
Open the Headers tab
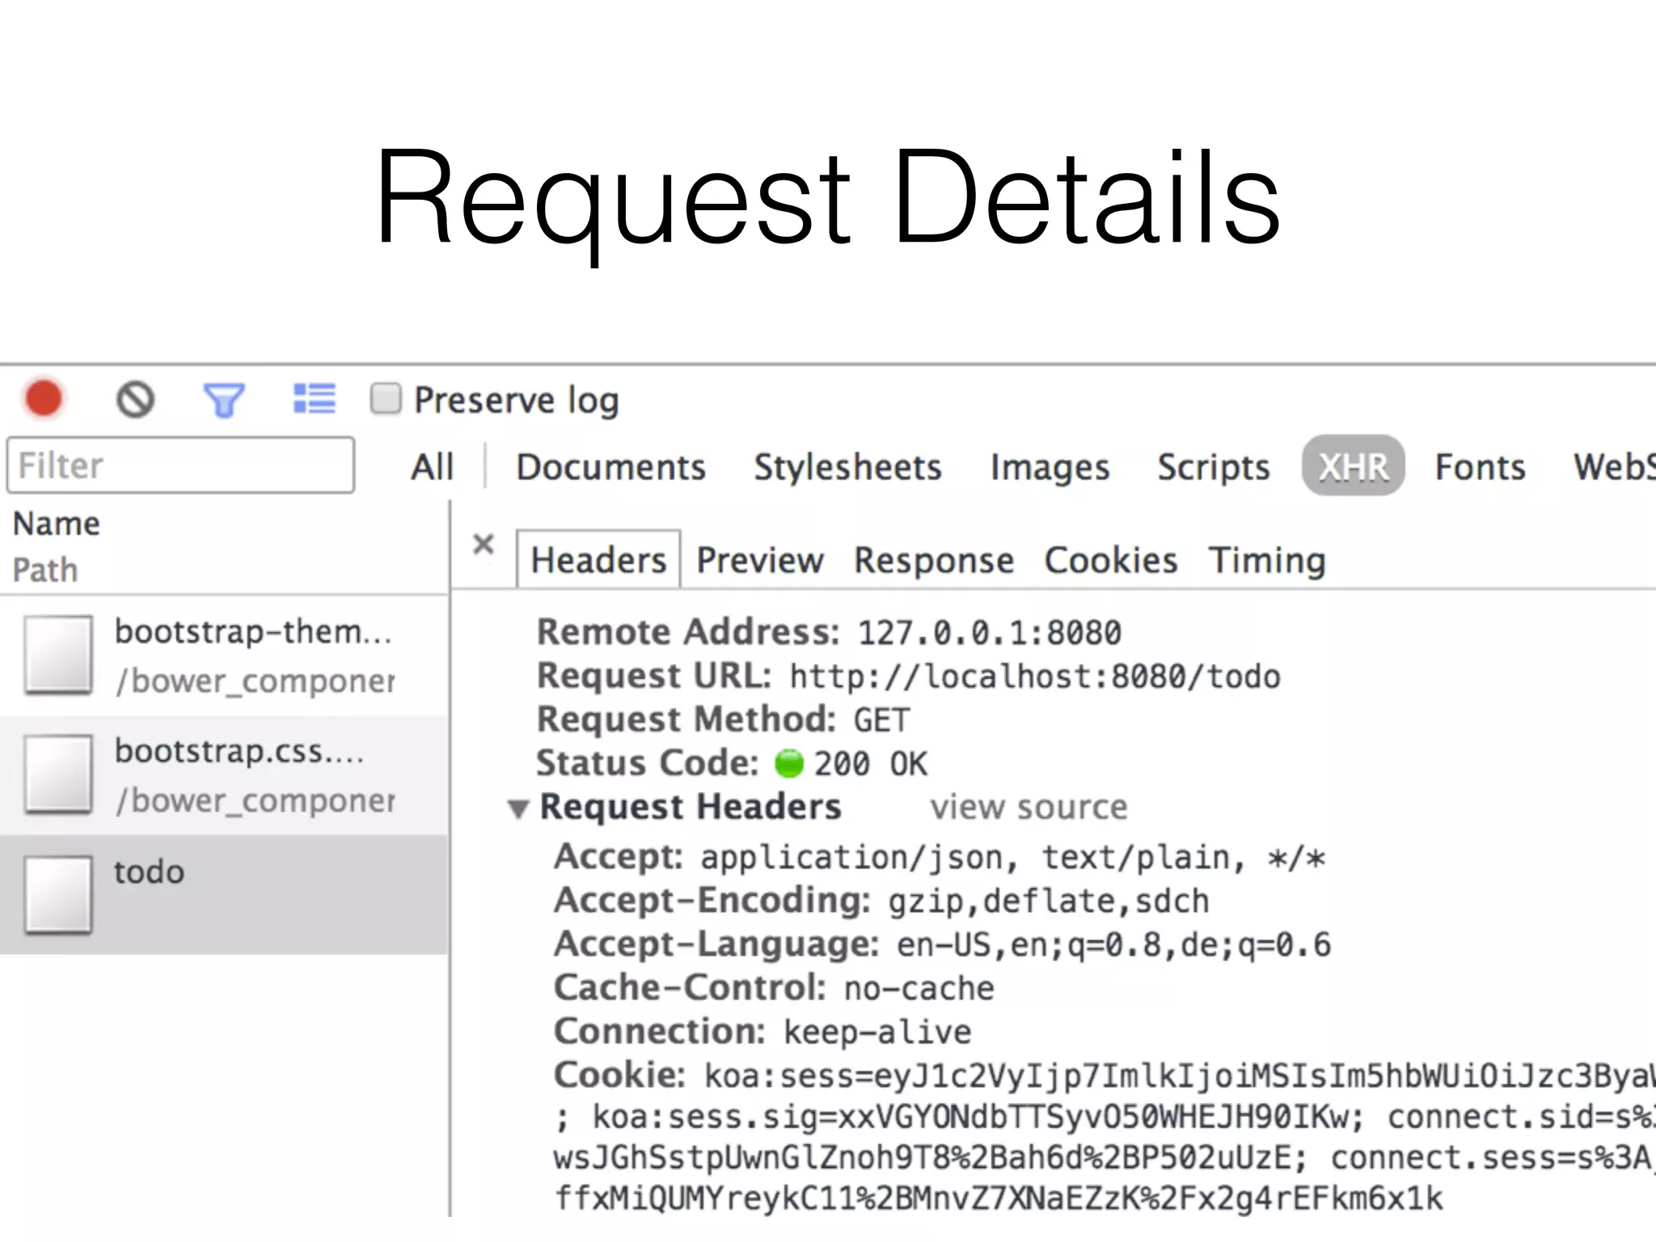tap(598, 560)
